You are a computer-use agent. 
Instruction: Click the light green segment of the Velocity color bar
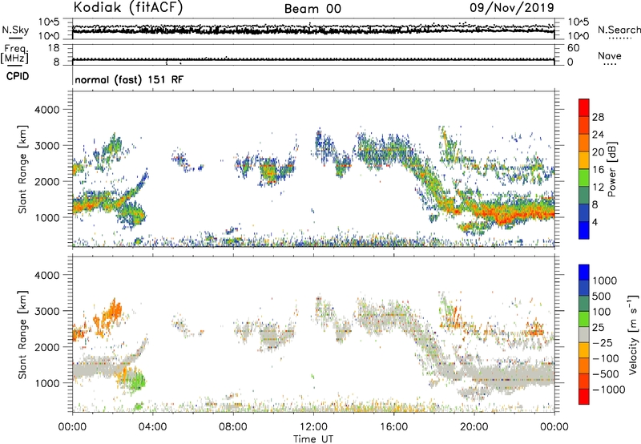pyautogui.click(x=584, y=319)
